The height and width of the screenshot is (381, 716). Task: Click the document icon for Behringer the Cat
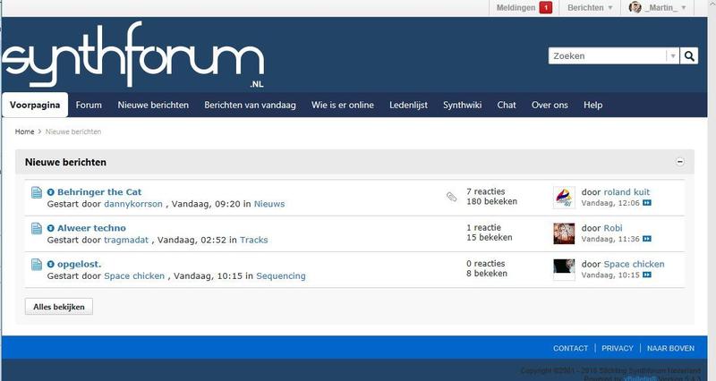point(37,192)
